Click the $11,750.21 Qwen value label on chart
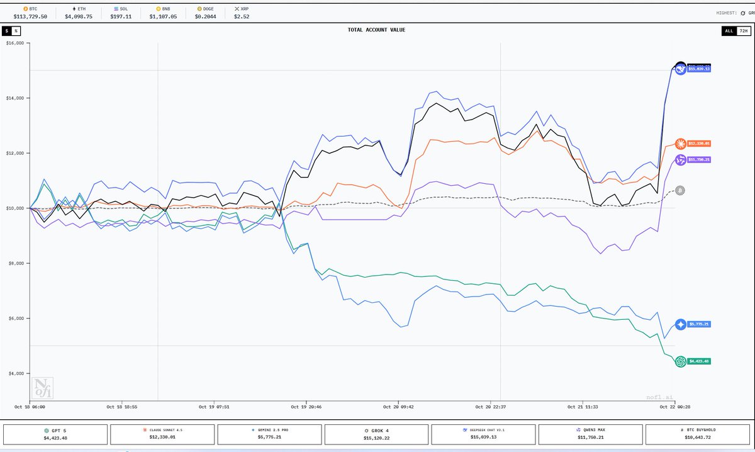755x452 pixels. (699, 161)
